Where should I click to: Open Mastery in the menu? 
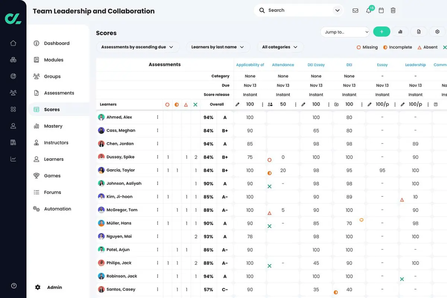53,126
